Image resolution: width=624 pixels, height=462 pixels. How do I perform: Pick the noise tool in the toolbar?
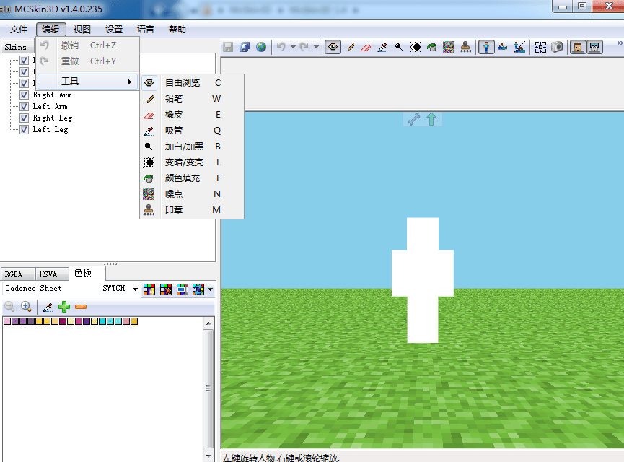pos(449,47)
